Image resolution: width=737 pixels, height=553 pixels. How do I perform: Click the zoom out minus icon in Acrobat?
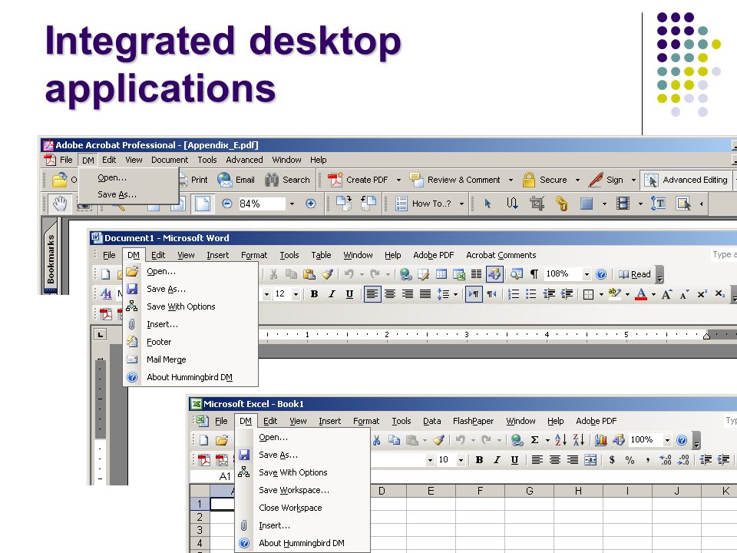tap(227, 204)
